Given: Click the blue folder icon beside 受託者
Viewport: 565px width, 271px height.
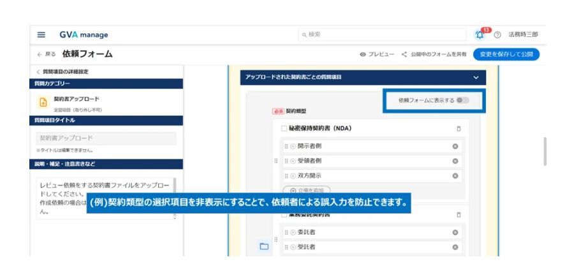Looking at the screenshot, I should pyautogui.click(x=264, y=247).
